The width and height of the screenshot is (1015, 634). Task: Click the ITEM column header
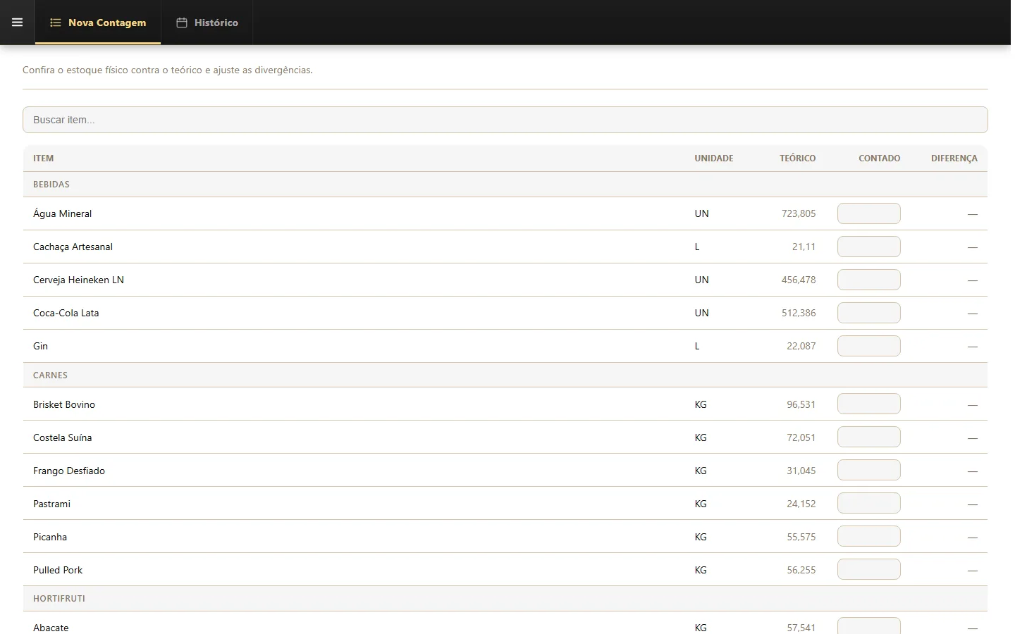[43, 158]
